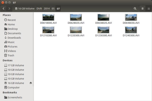The width and height of the screenshot is (152, 101).
Task: Switch to grid icon view
Action: pyautogui.click(x=149, y=9)
